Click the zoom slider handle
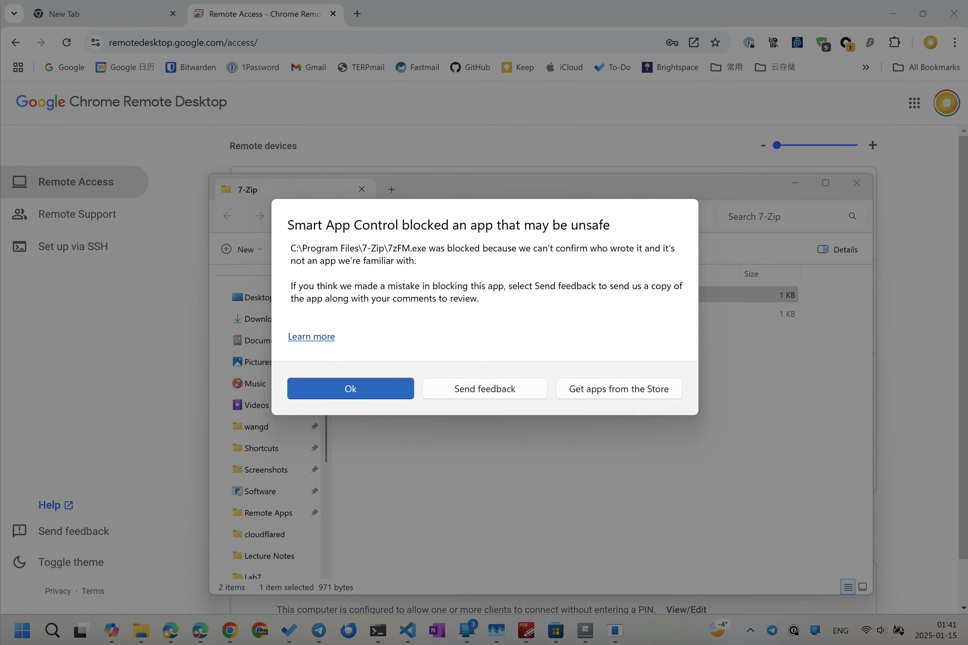The image size is (968, 645). click(x=776, y=145)
